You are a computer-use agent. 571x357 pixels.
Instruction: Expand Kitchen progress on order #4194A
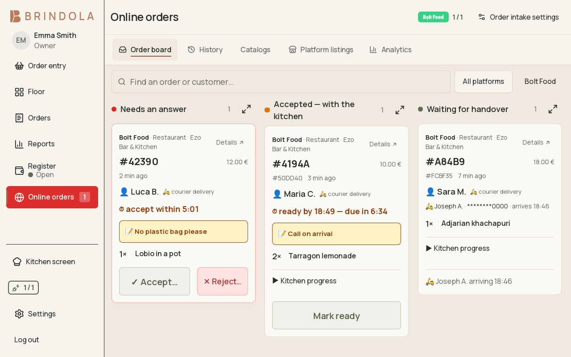305,281
